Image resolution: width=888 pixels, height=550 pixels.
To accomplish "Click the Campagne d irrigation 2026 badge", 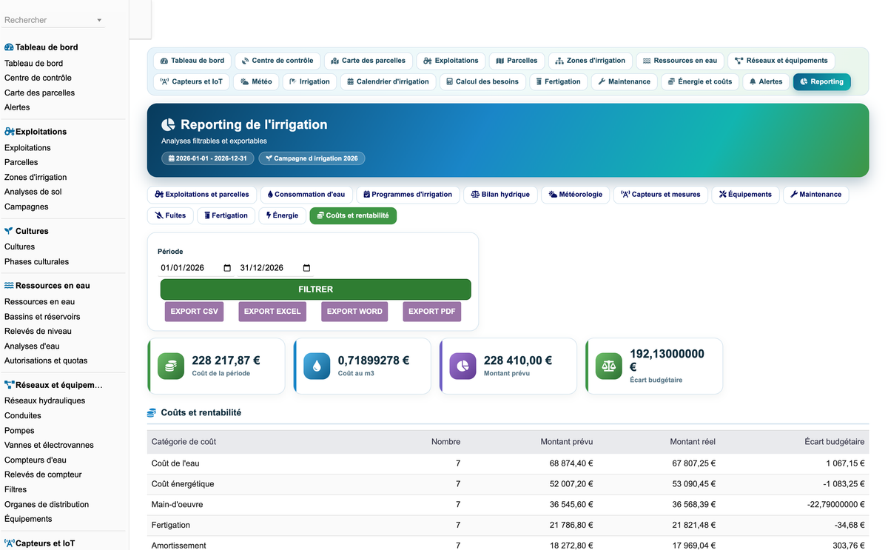I will (312, 158).
